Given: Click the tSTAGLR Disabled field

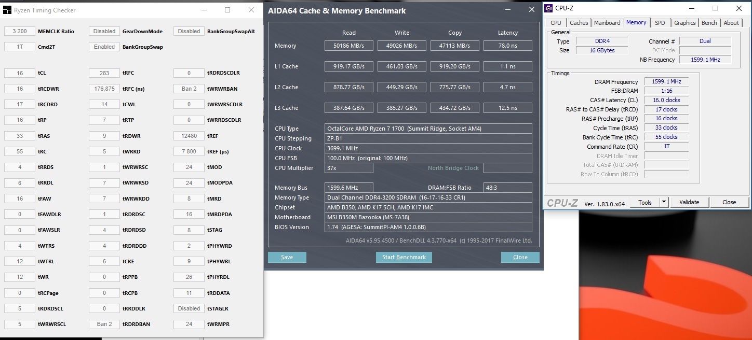Looking at the screenshot, I should click(x=189, y=308).
